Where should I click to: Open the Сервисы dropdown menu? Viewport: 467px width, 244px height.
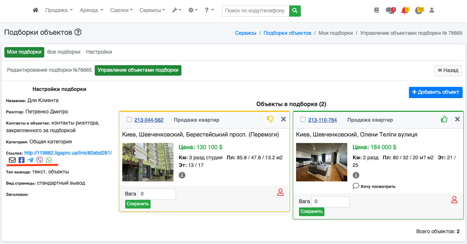click(152, 10)
